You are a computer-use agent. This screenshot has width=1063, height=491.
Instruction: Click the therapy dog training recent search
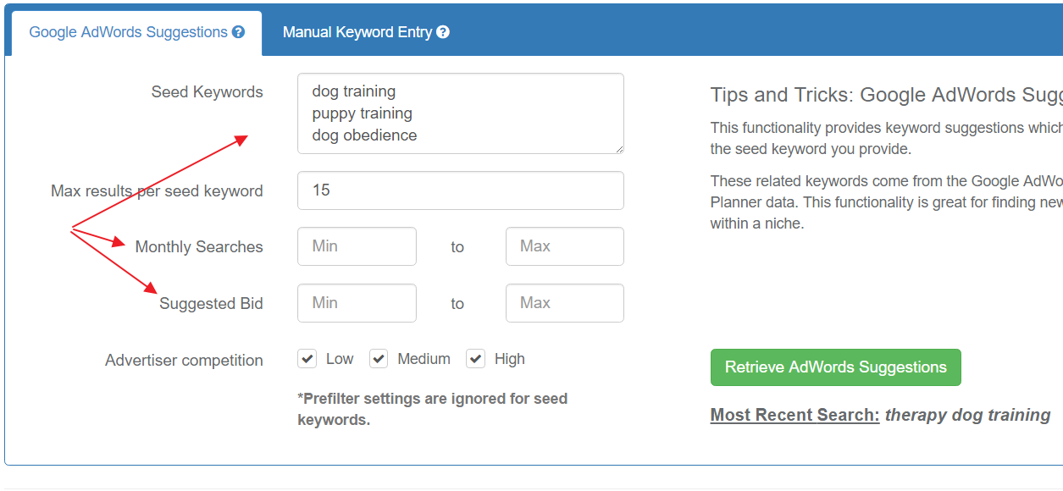click(x=966, y=415)
